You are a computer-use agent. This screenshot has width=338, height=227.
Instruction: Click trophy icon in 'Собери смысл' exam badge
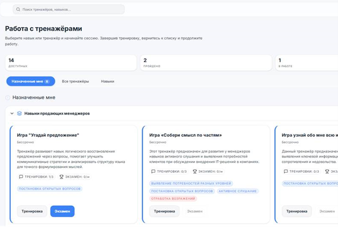tap(195, 171)
